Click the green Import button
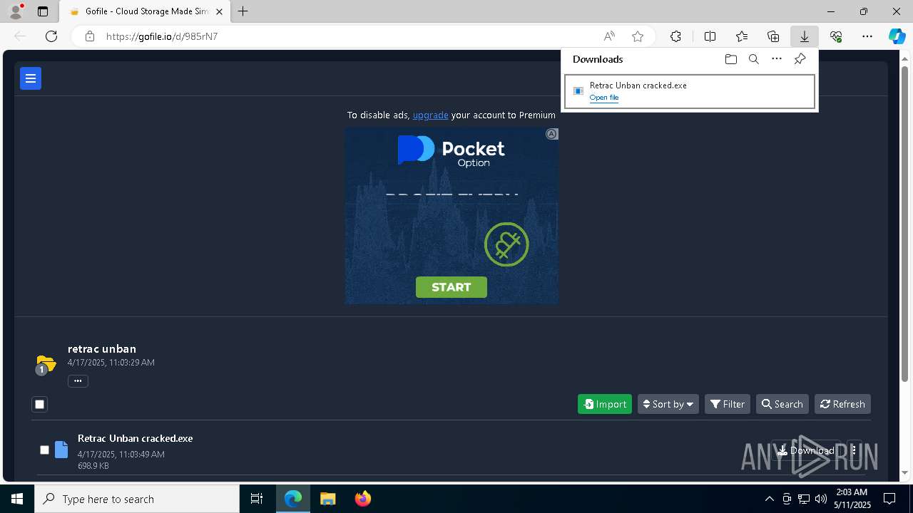 pyautogui.click(x=605, y=404)
